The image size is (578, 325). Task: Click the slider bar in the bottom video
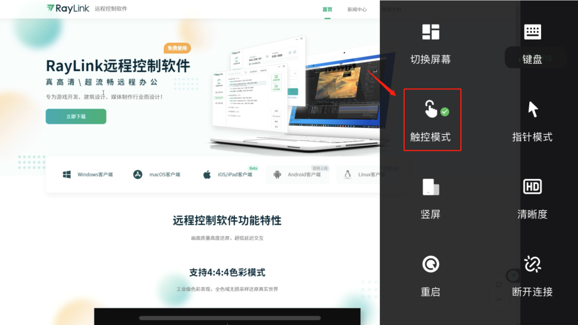[230, 318]
